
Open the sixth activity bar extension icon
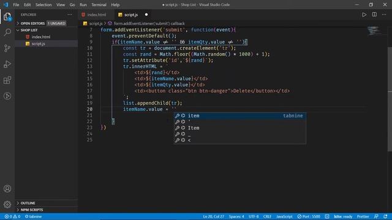click(7, 96)
